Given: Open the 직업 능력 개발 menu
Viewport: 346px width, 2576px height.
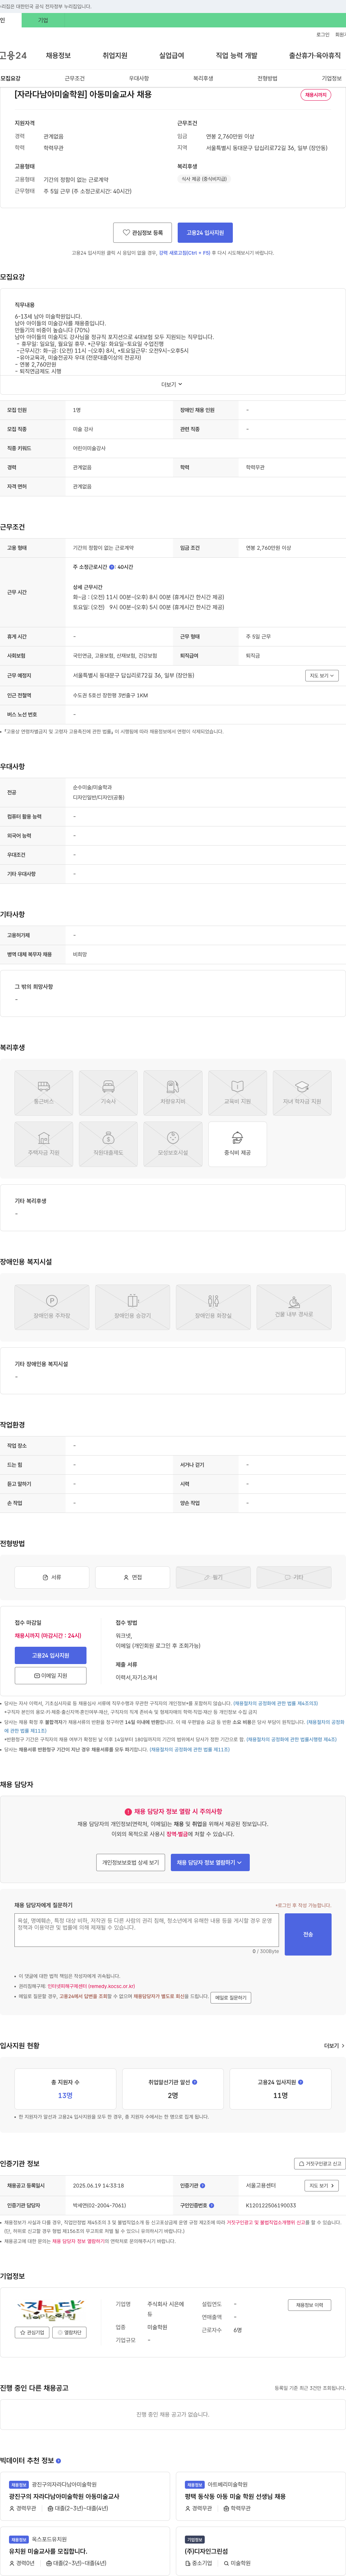Looking at the screenshot, I should click(236, 56).
